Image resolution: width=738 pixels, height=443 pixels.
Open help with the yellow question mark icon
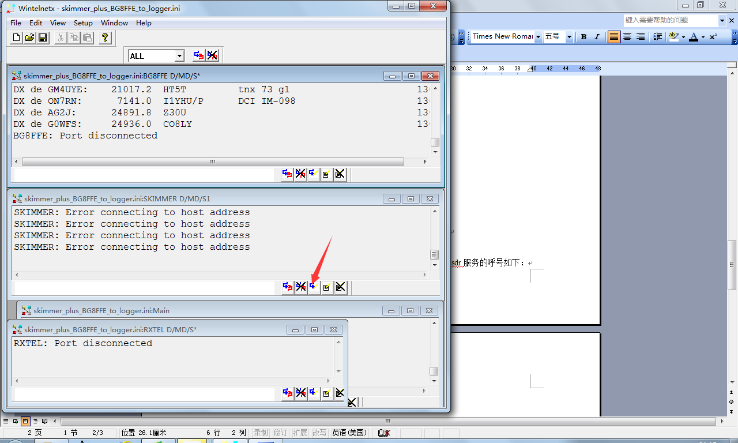pos(104,38)
